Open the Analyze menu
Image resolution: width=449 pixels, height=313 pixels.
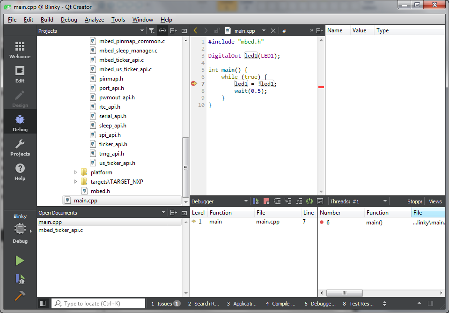pos(94,20)
